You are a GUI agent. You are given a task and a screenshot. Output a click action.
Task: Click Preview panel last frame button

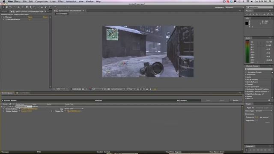[x=260, y=14]
